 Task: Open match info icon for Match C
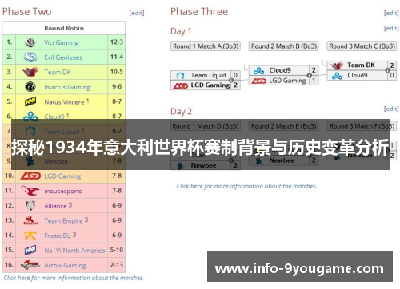[387, 70]
